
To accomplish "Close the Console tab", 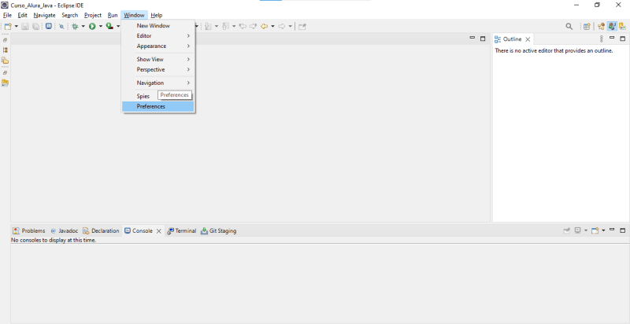I will click(159, 231).
